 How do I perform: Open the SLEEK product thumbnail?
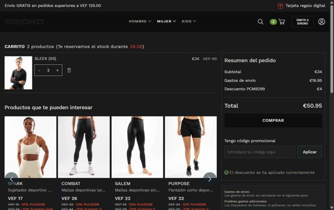pos(18,73)
